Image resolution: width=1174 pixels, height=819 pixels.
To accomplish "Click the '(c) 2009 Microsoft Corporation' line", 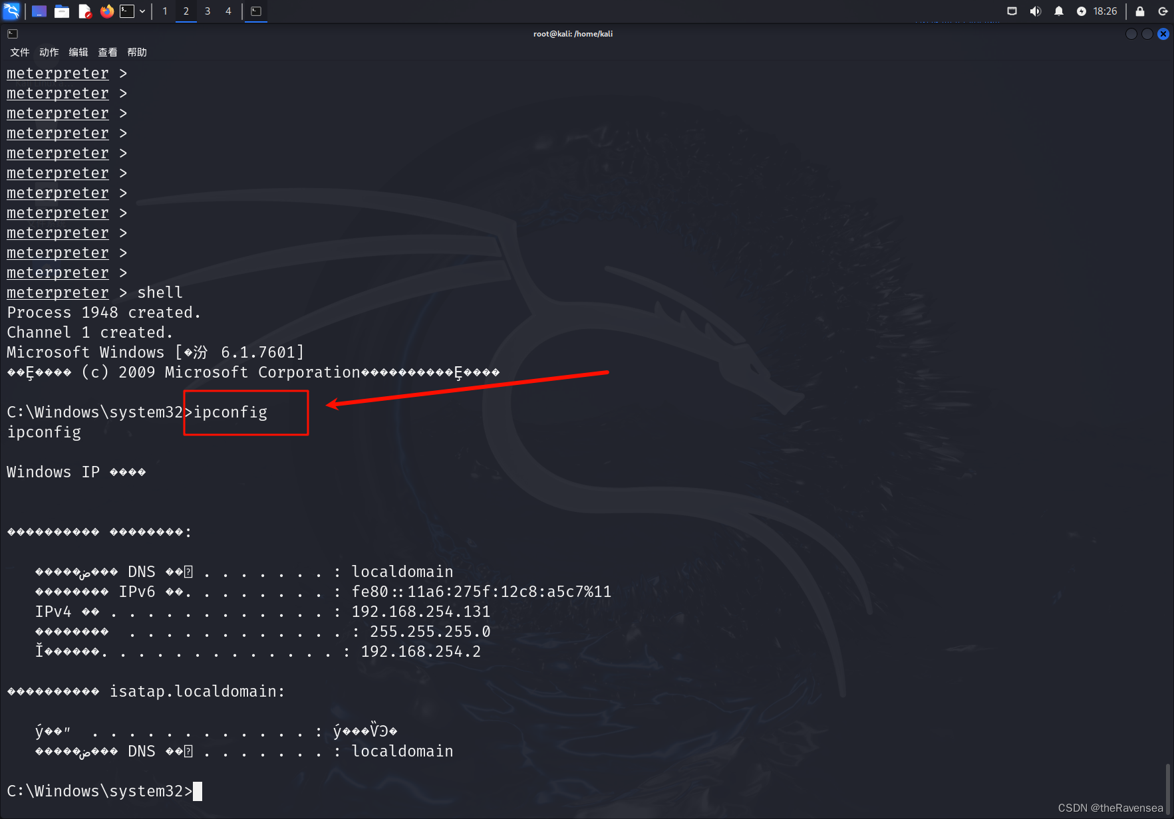I will (253, 372).
